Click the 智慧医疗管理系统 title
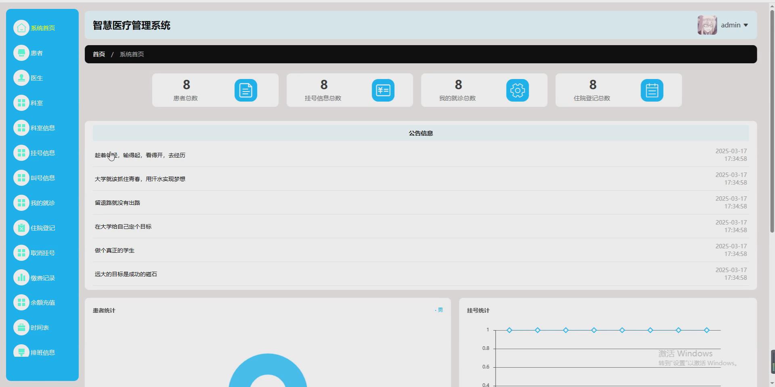This screenshot has height=387, width=775. [132, 25]
